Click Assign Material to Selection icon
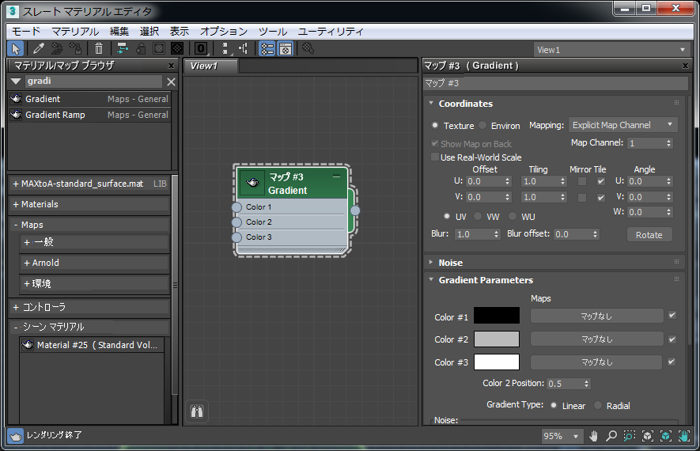The height and width of the screenshot is (451, 700). (75, 48)
